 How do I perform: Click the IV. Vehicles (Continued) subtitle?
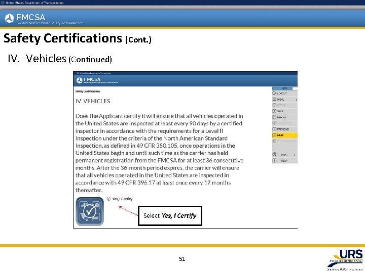tap(60, 59)
